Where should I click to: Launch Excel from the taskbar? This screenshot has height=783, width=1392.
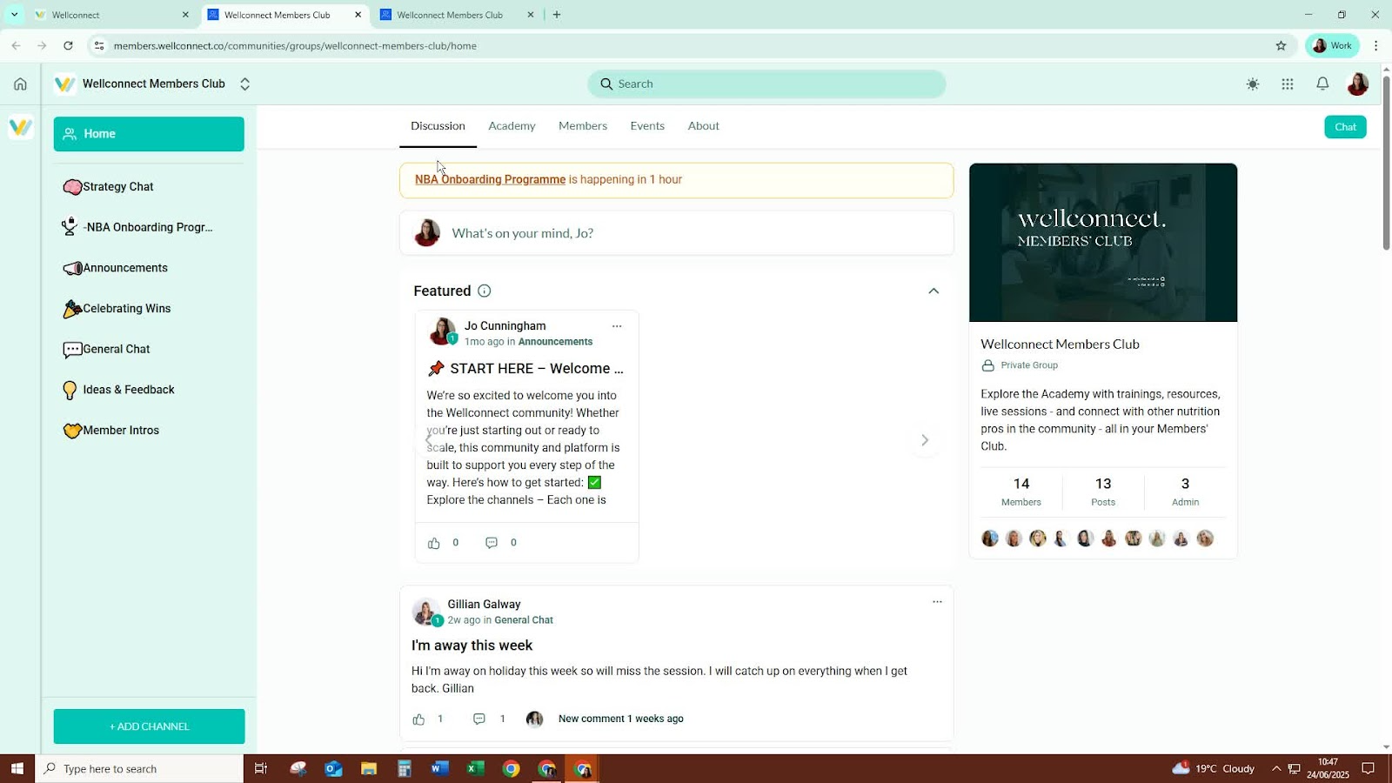coord(475,769)
